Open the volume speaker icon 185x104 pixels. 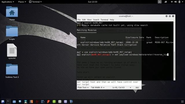(x=175, y=2)
